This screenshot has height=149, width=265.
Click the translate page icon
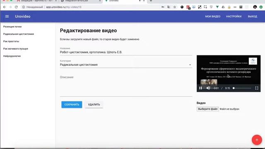(169, 7)
